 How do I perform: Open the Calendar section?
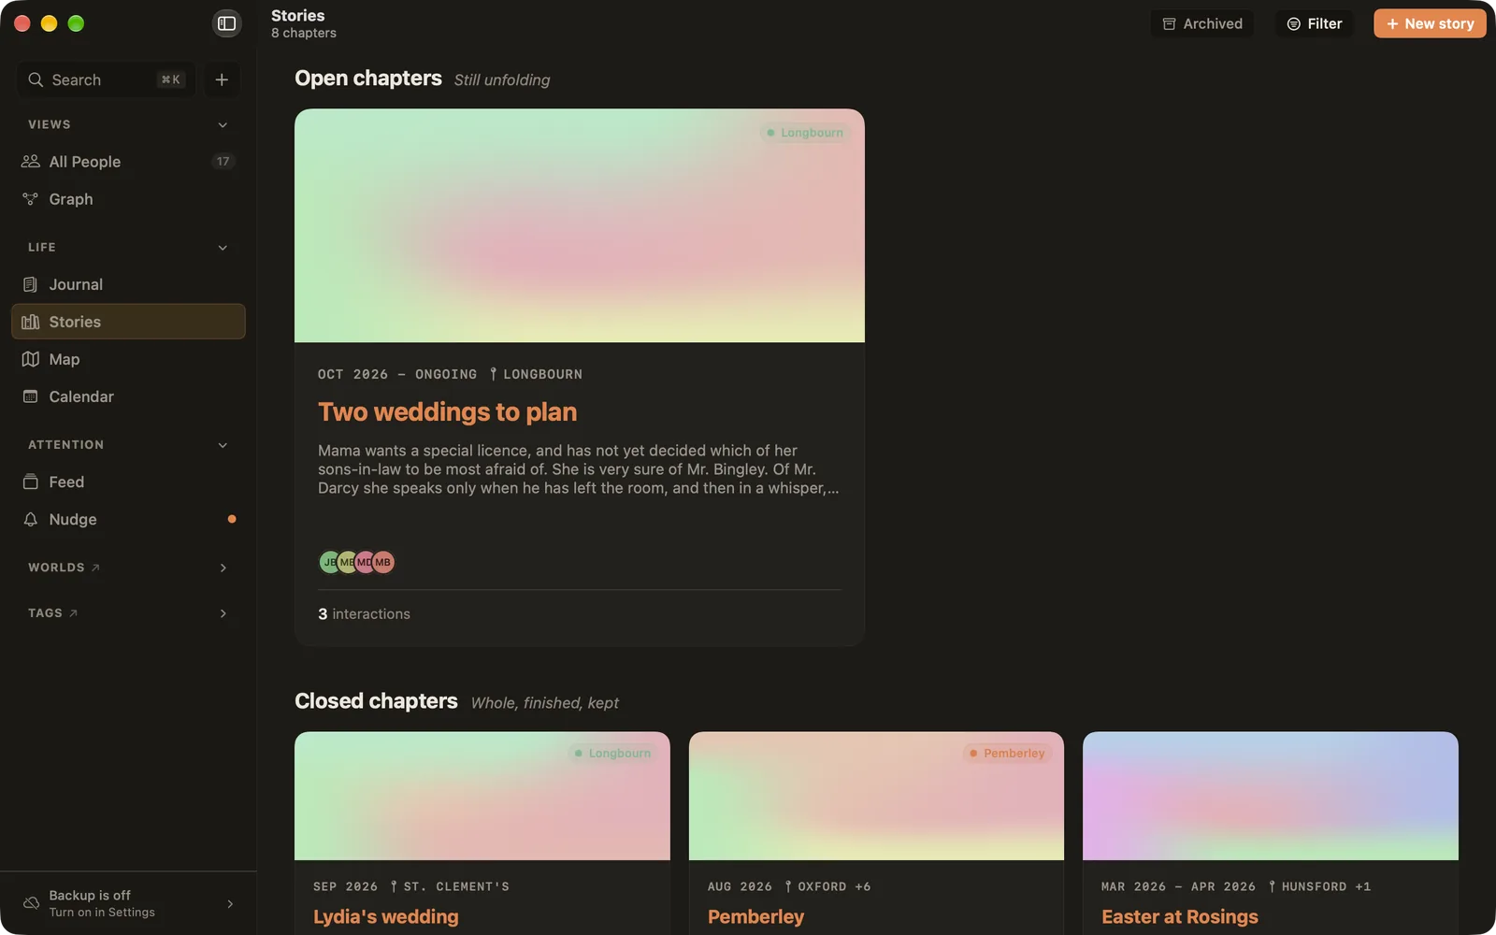coord(128,396)
